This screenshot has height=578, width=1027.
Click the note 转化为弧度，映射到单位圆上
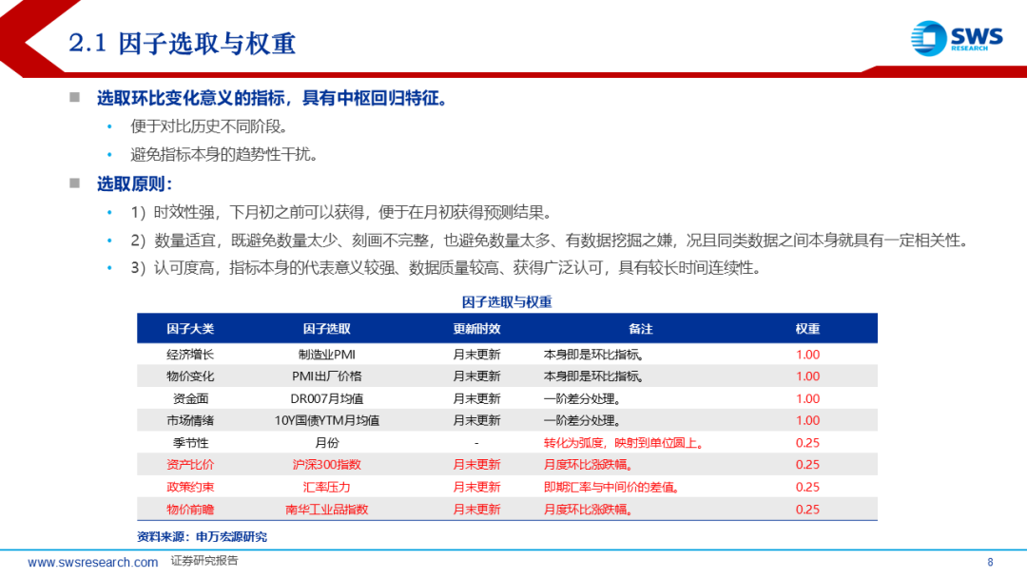click(x=624, y=442)
